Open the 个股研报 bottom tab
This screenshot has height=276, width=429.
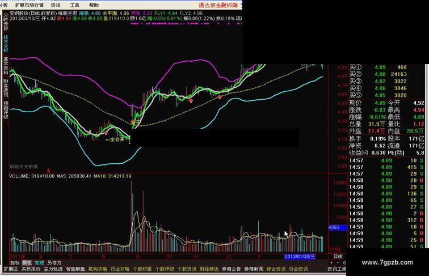pos(142,269)
